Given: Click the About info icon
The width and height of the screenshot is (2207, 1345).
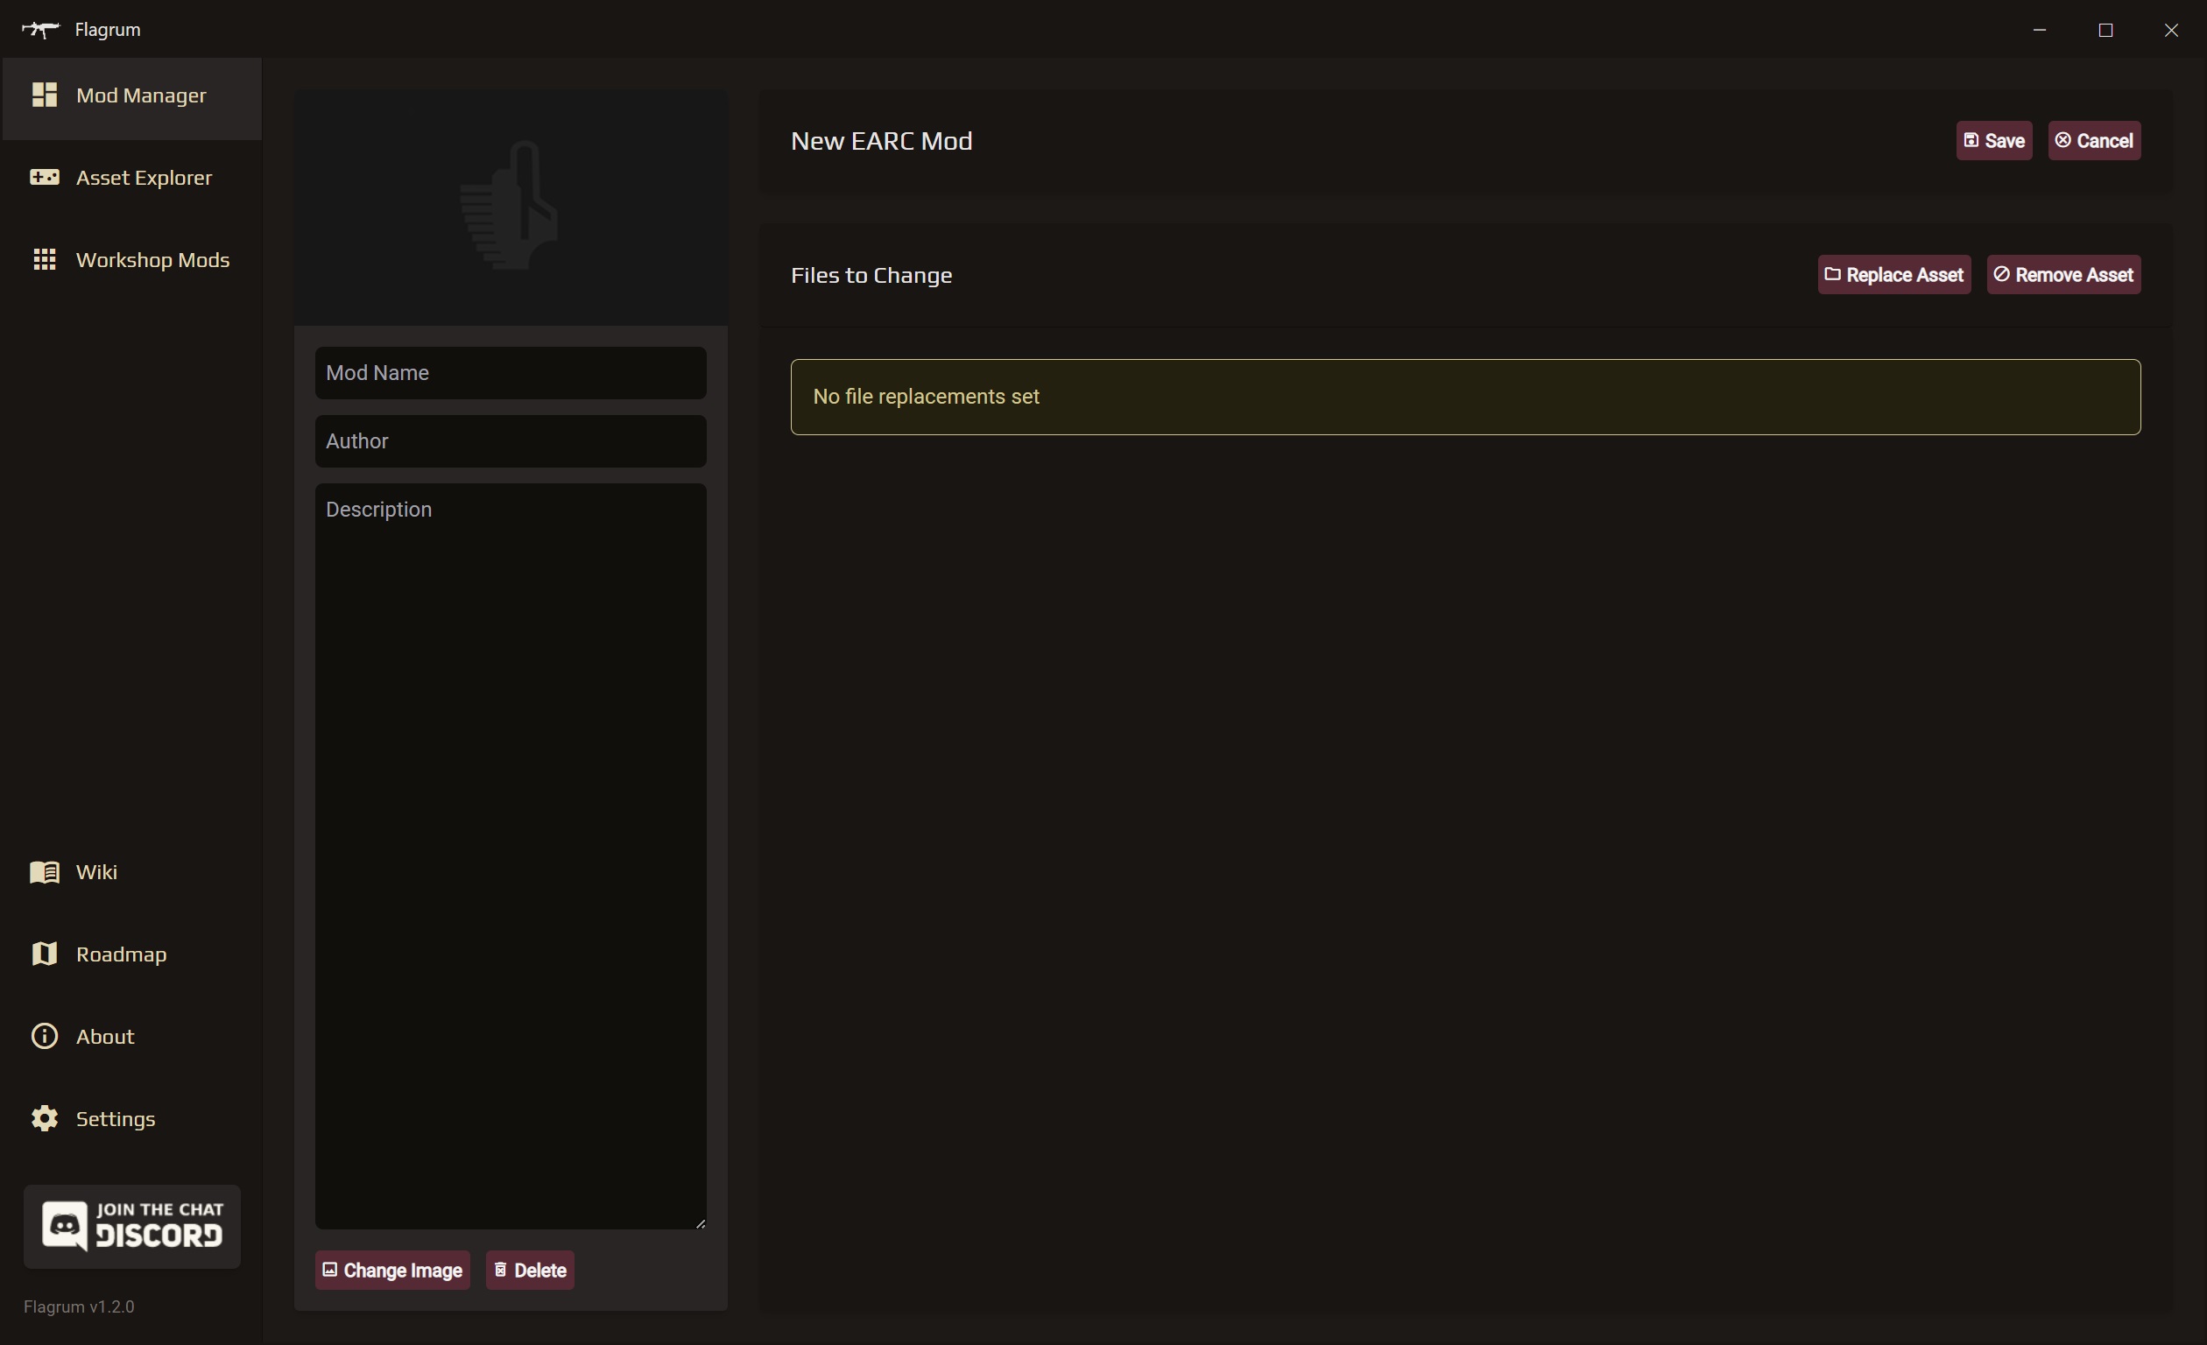Looking at the screenshot, I should [x=44, y=1037].
